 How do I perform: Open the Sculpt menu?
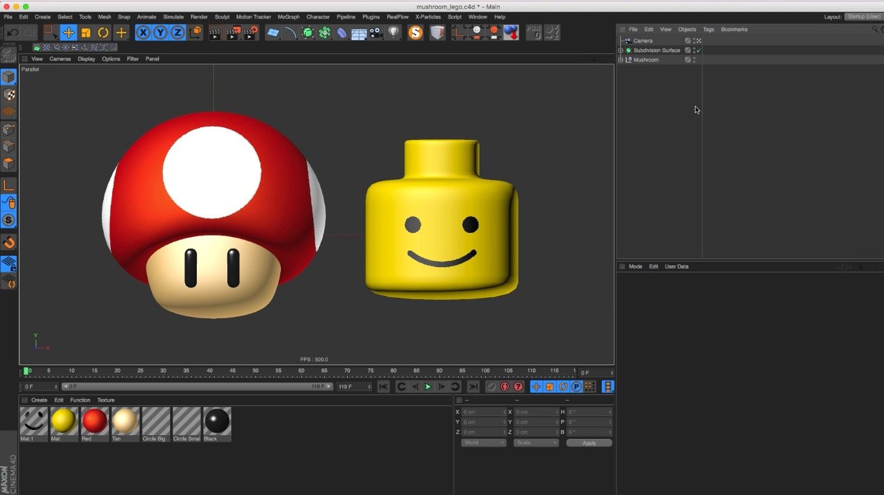(222, 17)
